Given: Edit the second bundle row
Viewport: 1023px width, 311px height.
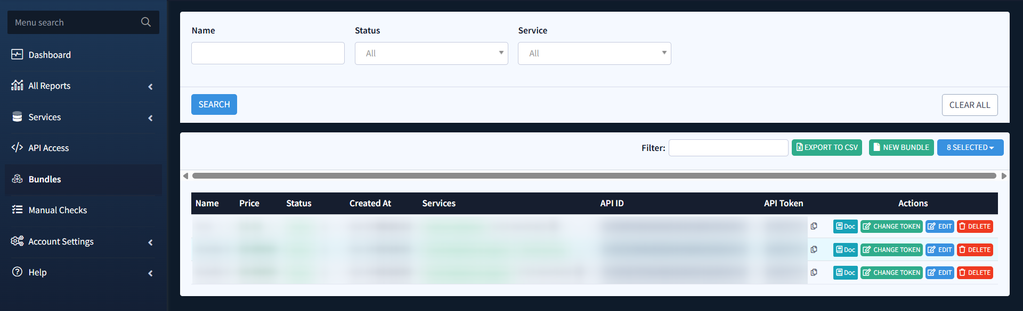Looking at the screenshot, I should click(x=939, y=250).
